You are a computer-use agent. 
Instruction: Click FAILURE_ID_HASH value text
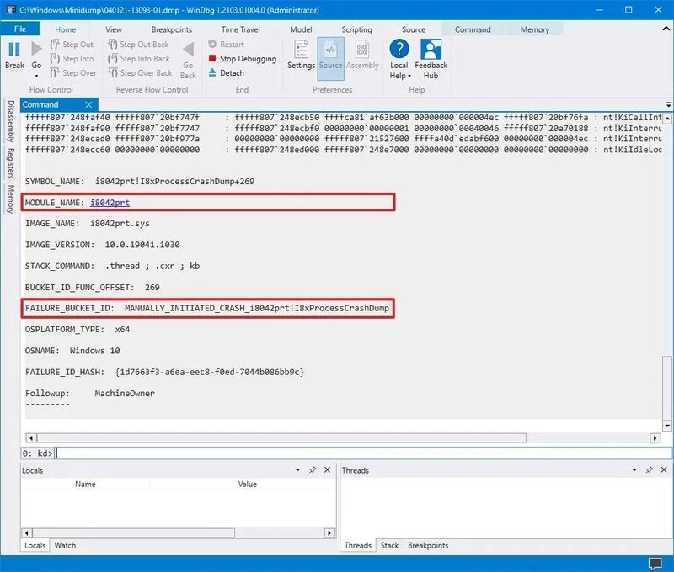[x=209, y=372]
